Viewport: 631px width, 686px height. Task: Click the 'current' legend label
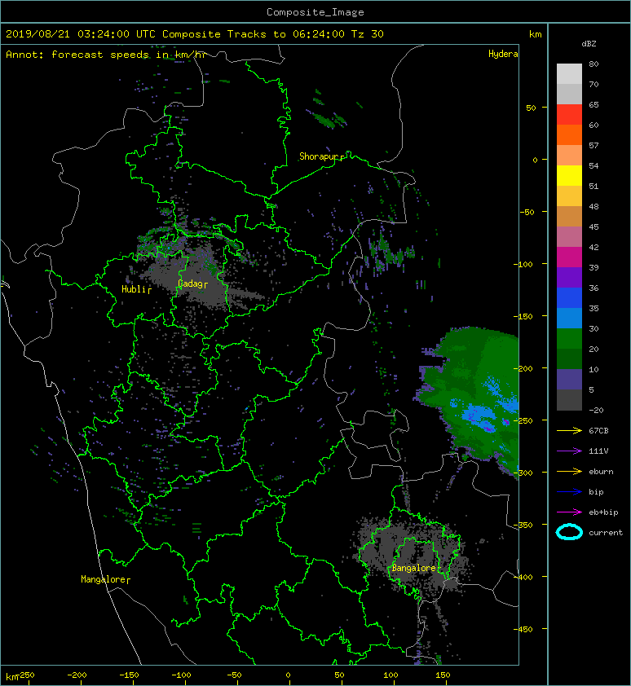tap(606, 533)
